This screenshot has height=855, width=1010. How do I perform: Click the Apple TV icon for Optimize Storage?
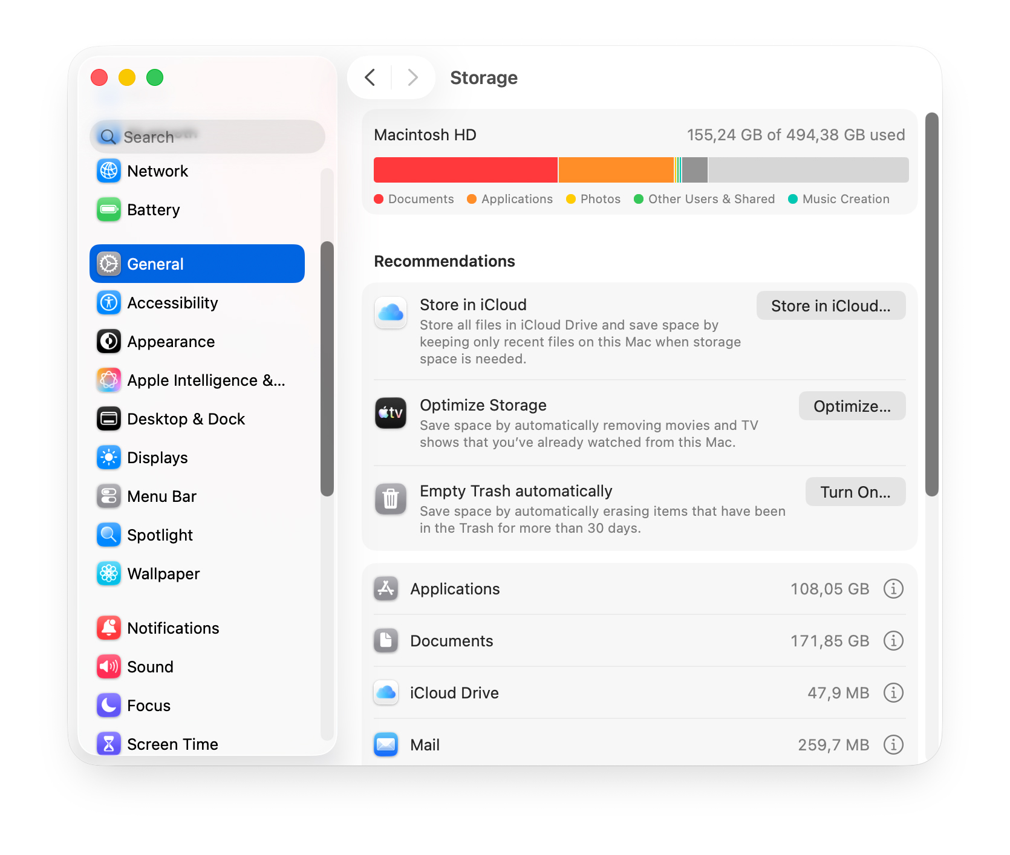(391, 413)
